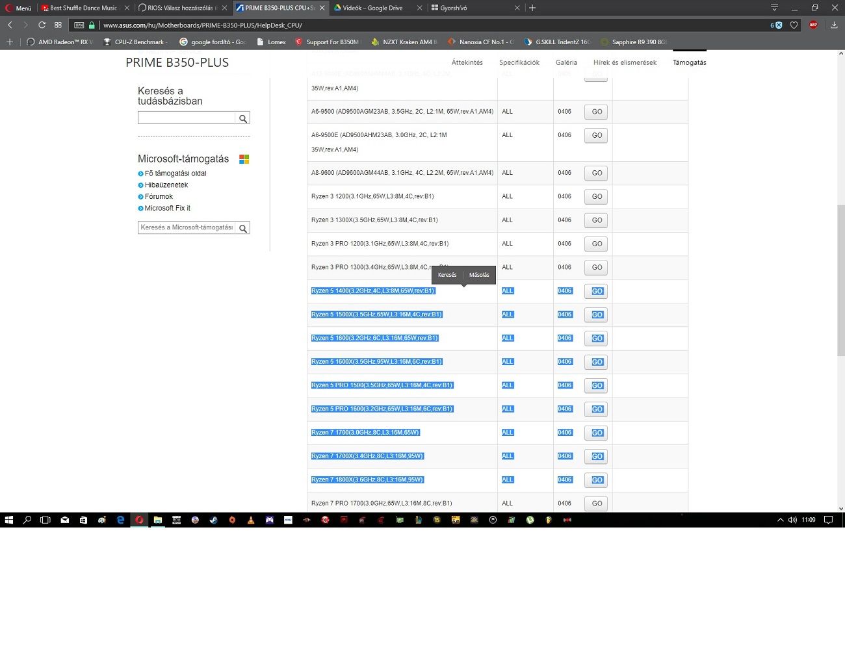Open the ABP adblock extension icon
Screen dimensions: 845x653
click(813, 25)
